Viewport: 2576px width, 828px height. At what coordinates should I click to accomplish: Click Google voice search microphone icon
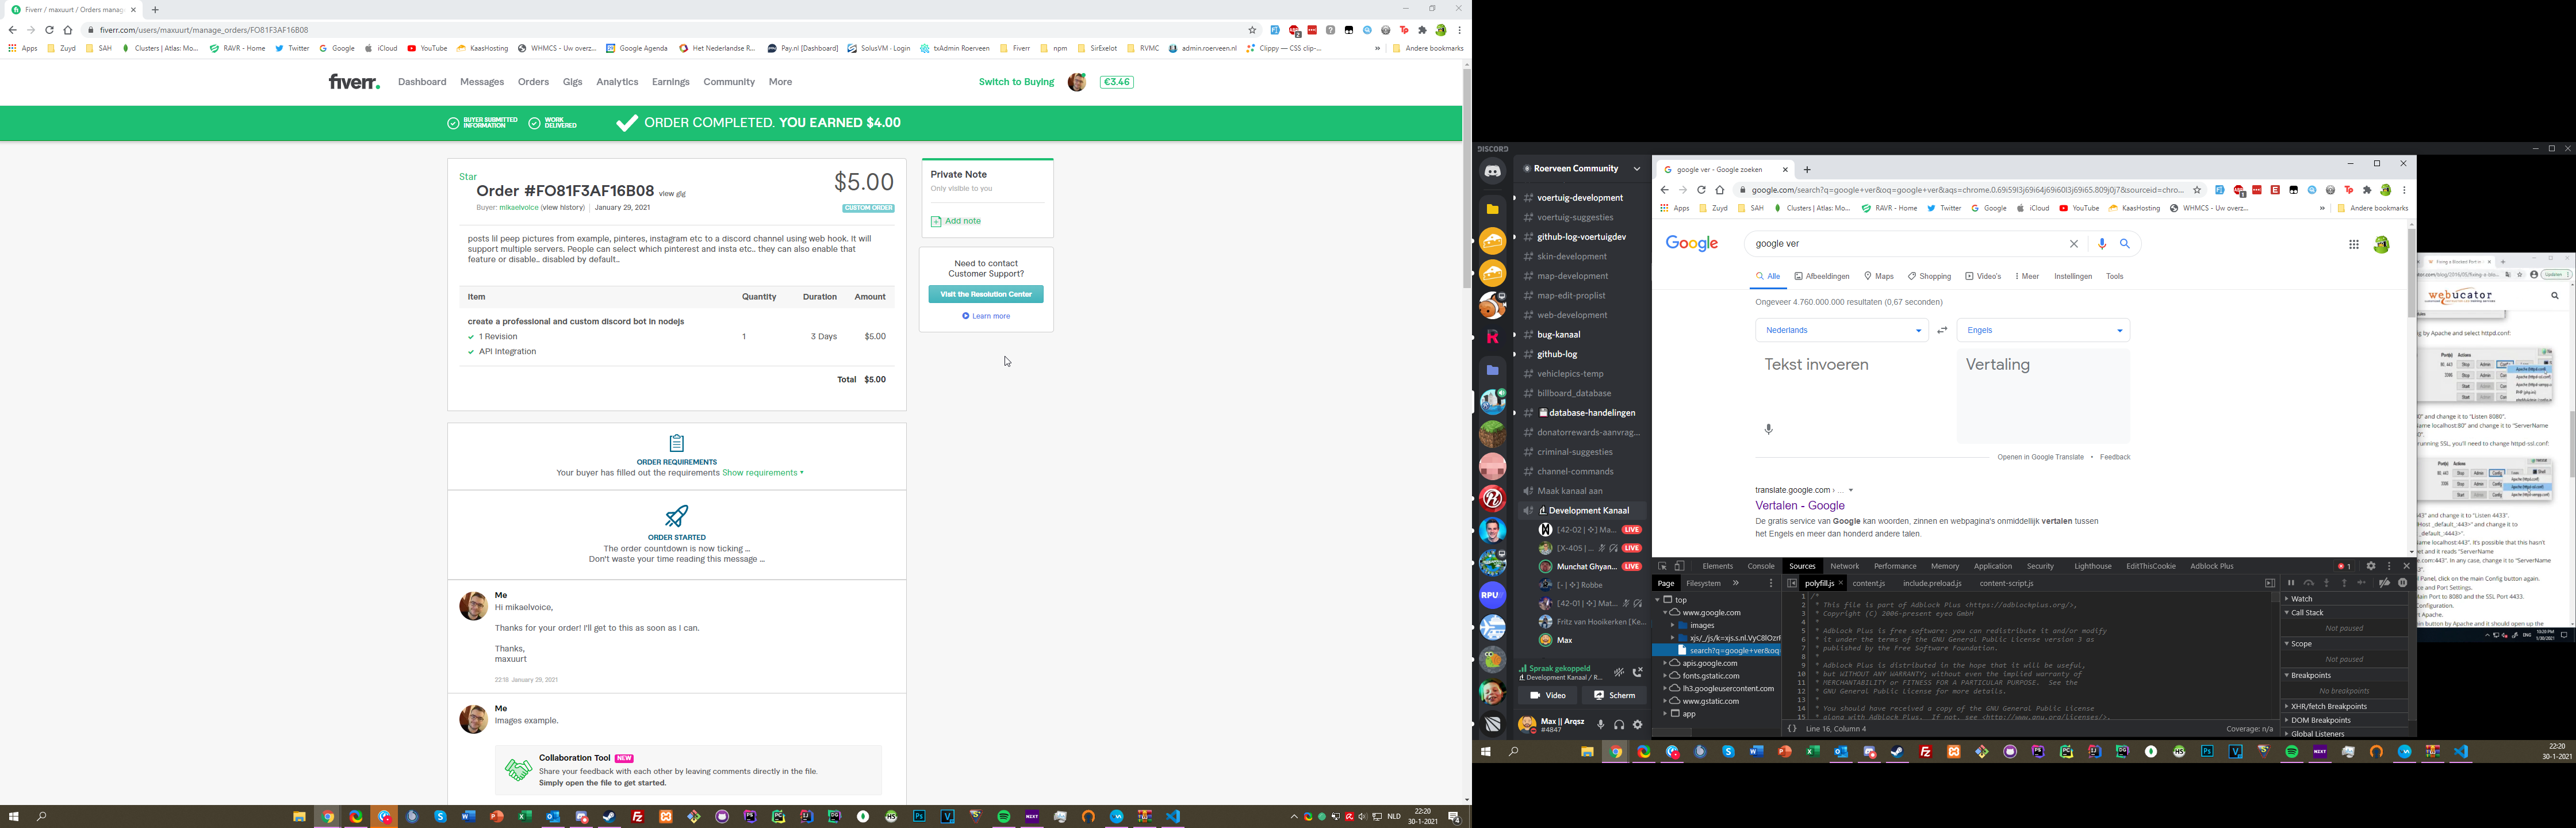click(2102, 244)
